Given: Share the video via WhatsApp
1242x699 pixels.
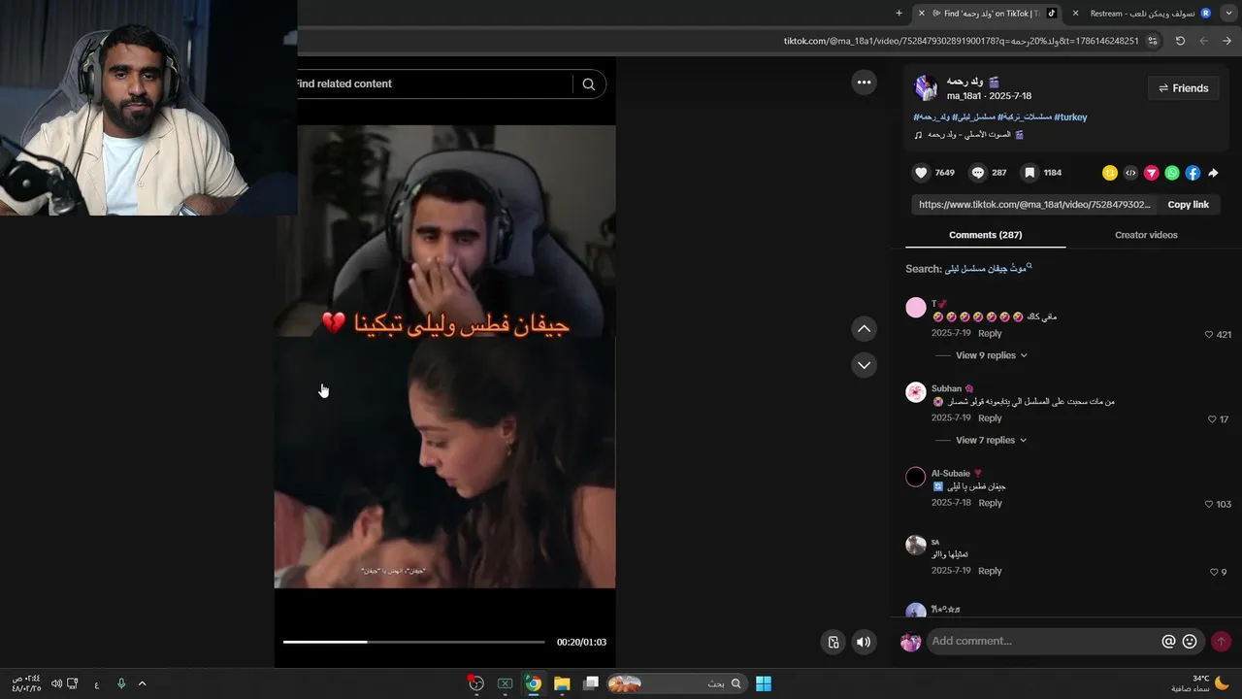Looking at the screenshot, I should coord(1172,173).
